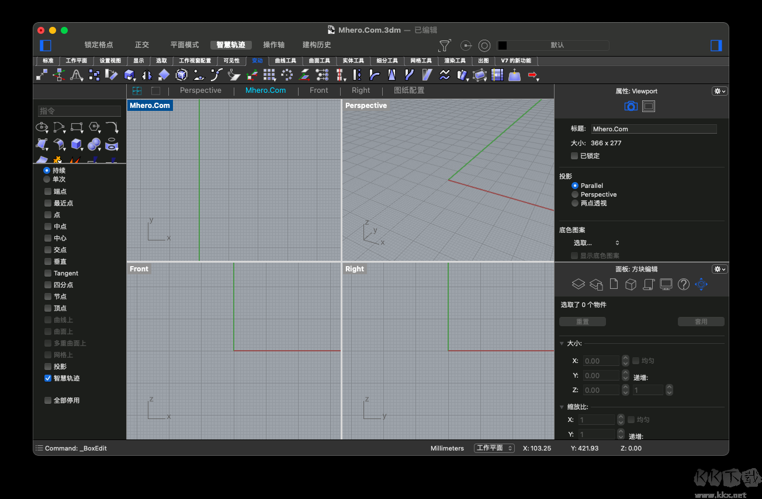The height and width of the screenshot is (499, 762).
Task: Toggle the 锁定格点 button
Action: point(99,45)
